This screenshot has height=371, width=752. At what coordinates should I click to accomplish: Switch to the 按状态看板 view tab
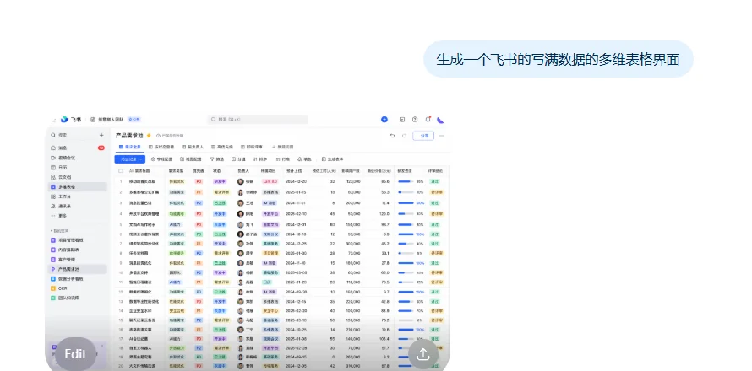(x=161, y=147)
